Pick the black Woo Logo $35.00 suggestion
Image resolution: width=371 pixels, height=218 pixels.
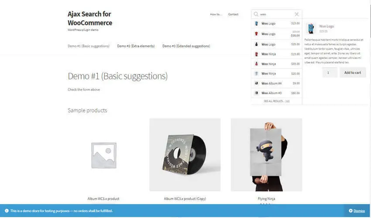pyautogui.click(x=277, y=44)
